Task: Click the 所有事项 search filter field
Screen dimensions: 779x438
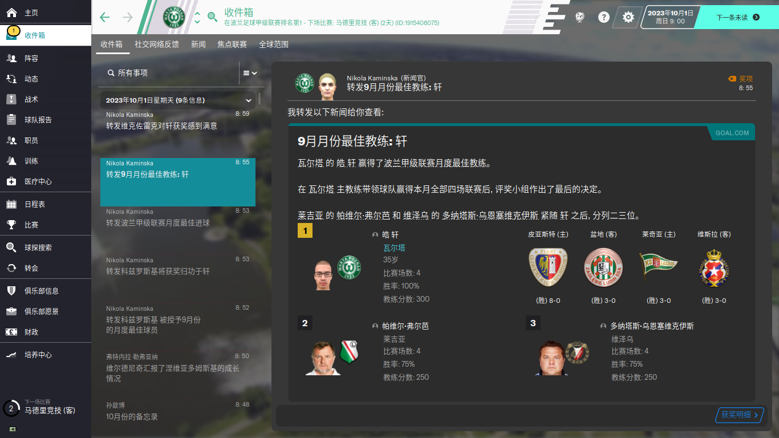Action: pyautogui.click(x=170, y=73)
